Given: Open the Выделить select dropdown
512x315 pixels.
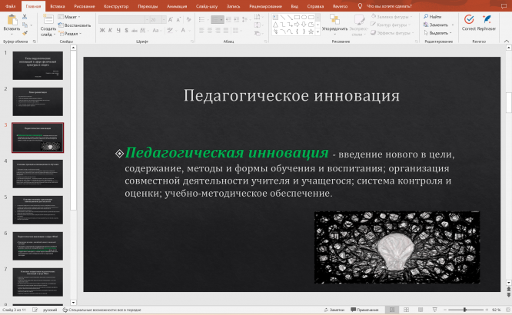Looking at the screenshot, I should coord(439,33).
